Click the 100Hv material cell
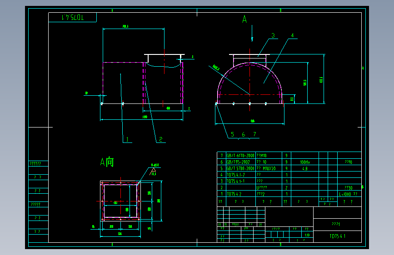Image resolution: width=394 pixels, height=255 pixels. tap(305, 162)
